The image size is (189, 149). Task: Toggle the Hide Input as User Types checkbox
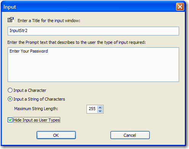[10, 120]
